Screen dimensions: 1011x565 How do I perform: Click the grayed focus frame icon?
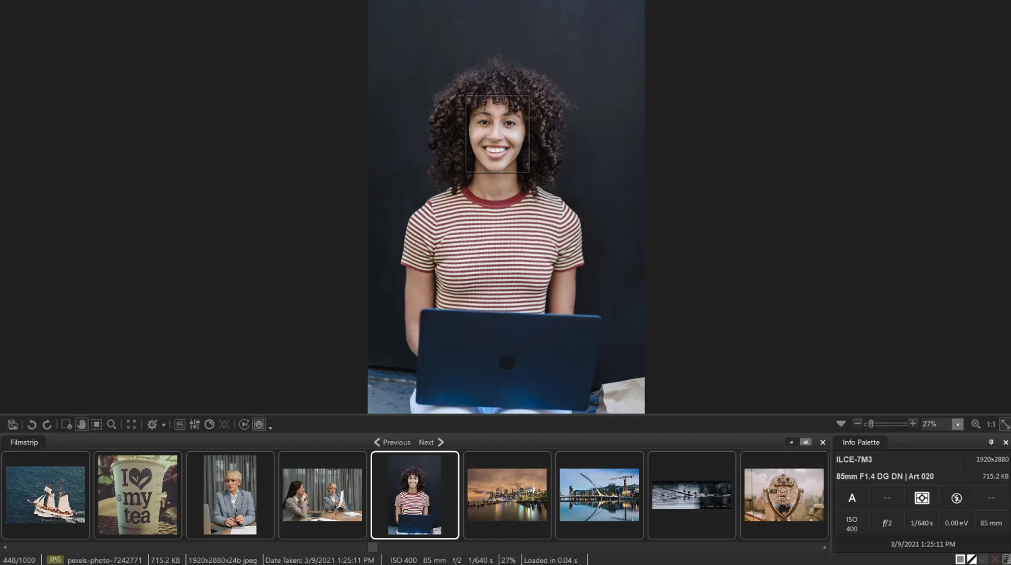224,424
